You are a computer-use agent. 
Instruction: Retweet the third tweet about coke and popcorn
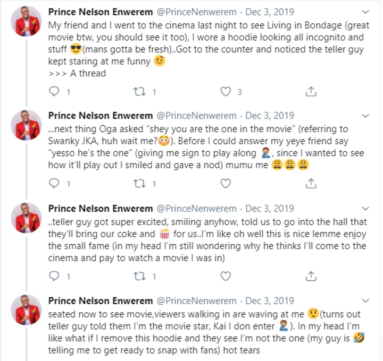139,276
